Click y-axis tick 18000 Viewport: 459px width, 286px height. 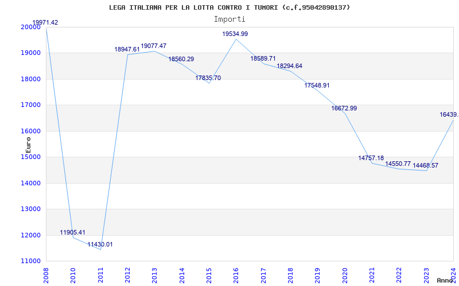[30, 79]
